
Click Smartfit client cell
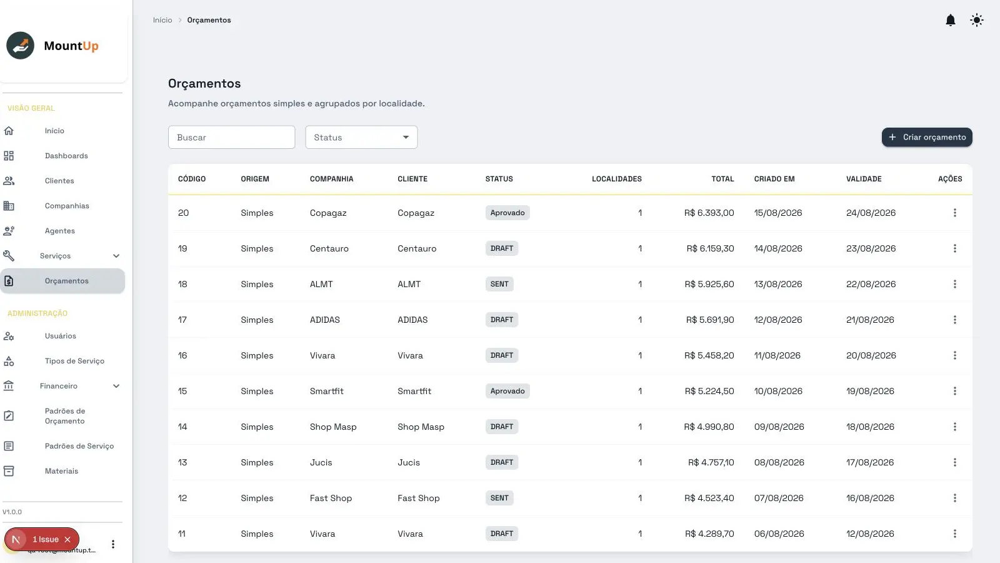414,391
